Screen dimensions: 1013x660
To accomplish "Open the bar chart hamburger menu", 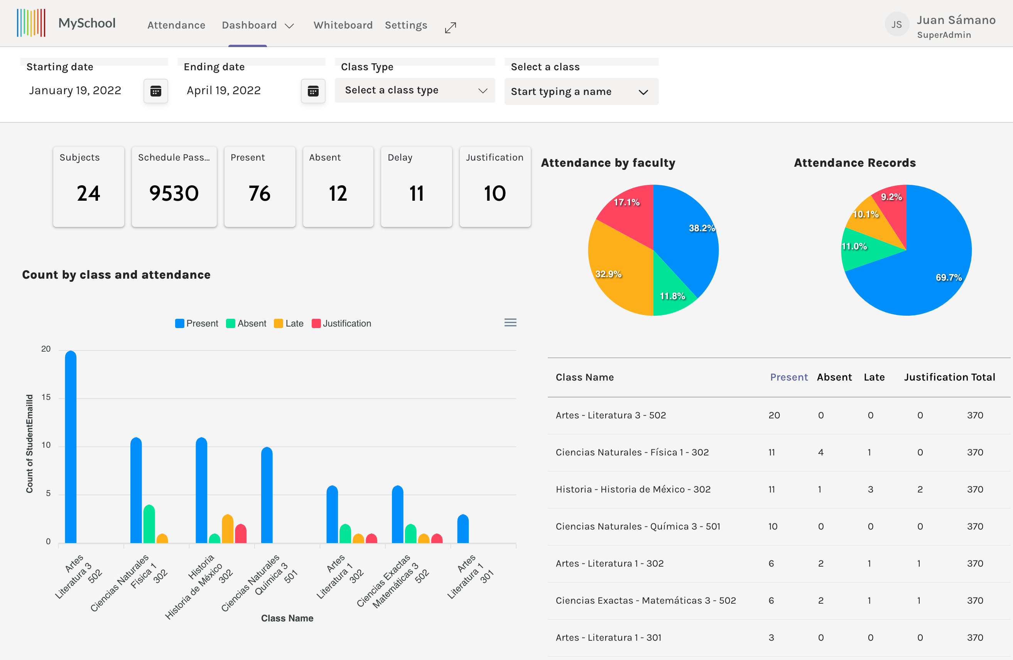I will tap(510, 323).
